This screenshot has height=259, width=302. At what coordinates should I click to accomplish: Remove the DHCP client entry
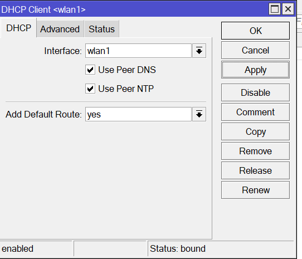tap(255, 151)
